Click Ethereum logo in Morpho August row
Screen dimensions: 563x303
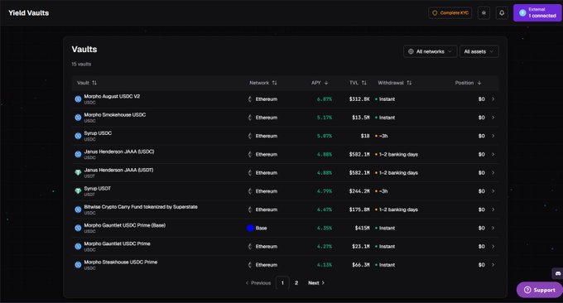coord(250,99)
